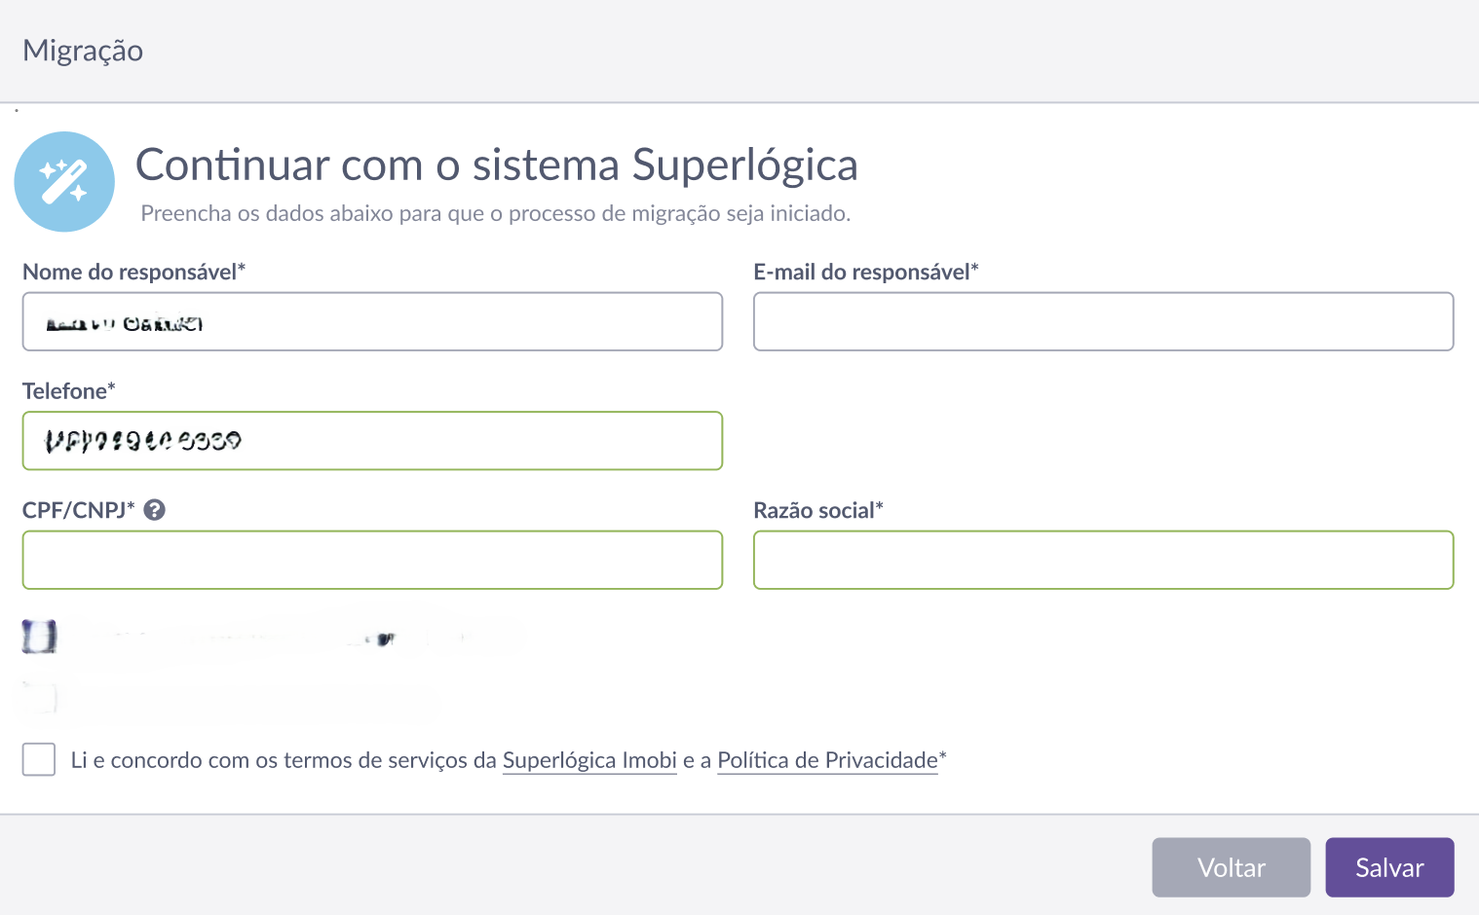Click the E-mail do responsável input

[x=1103, y=321]
